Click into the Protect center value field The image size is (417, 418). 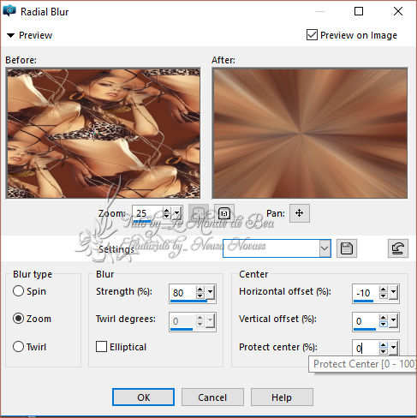(366, 348)
